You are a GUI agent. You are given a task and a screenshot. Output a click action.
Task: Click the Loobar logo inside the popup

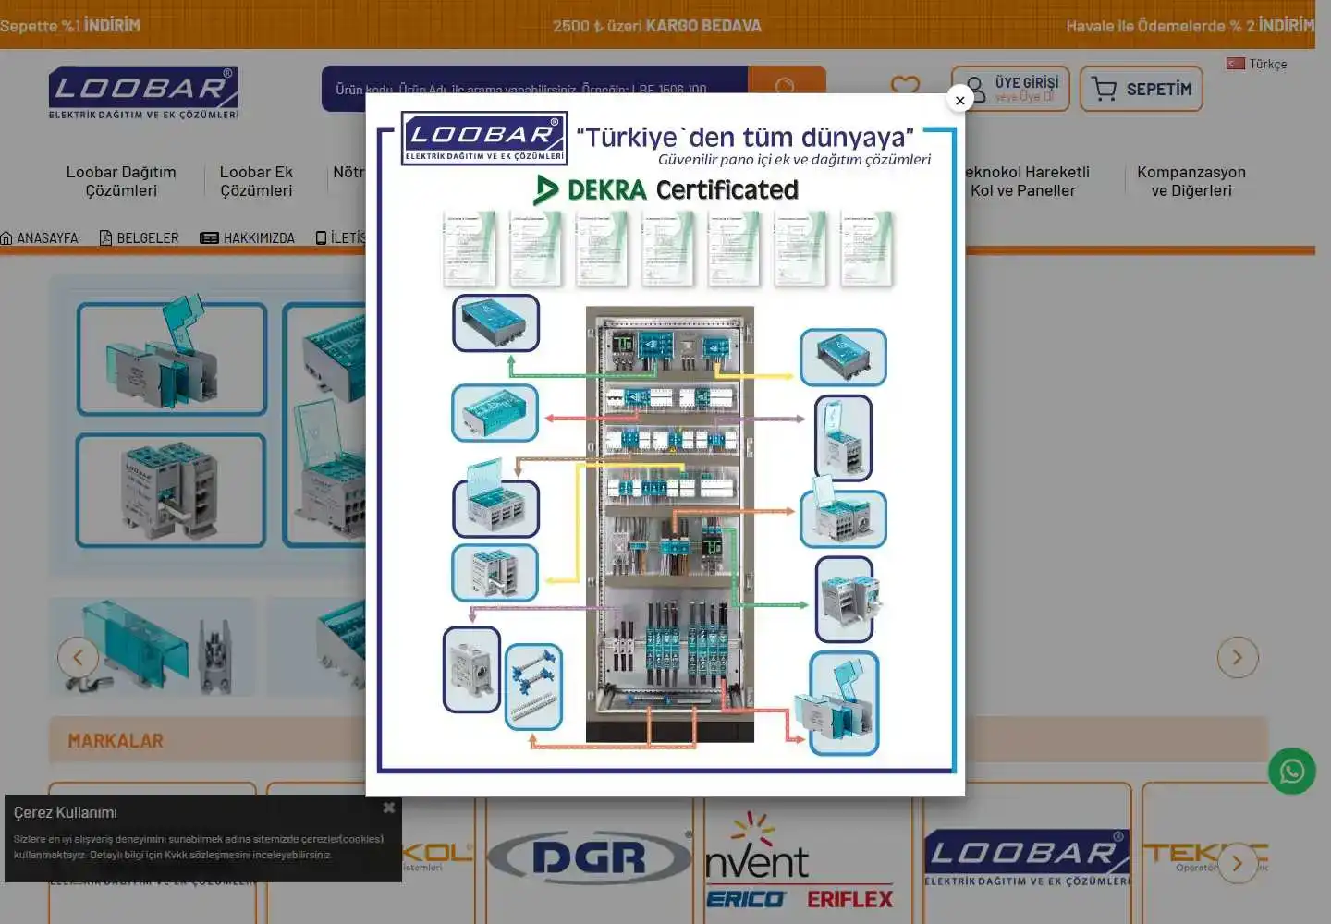coord(484,139)
